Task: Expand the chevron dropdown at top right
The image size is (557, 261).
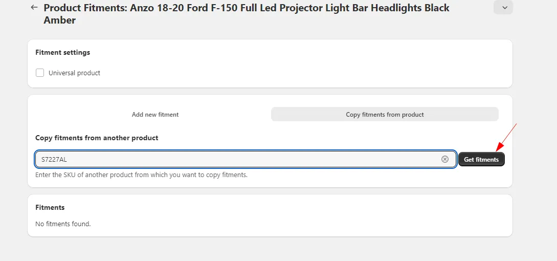Action: pyautogui.click(x=503, y=7)
